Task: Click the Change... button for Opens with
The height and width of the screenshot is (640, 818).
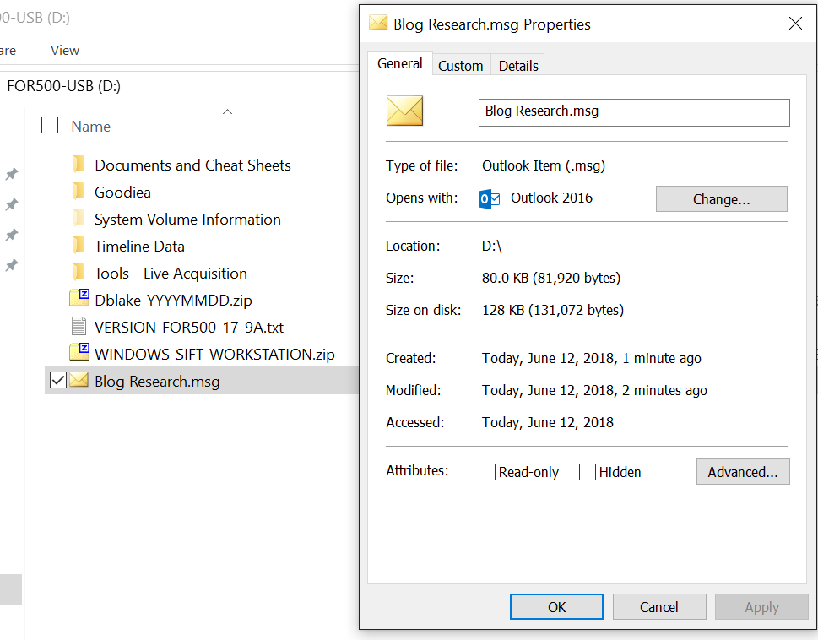Action: (x=722, y=198)
